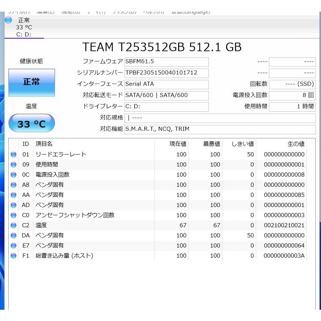
Task: Select the disk tab showing 正常 33 °C C: D:
Action: tap(24, 27)
